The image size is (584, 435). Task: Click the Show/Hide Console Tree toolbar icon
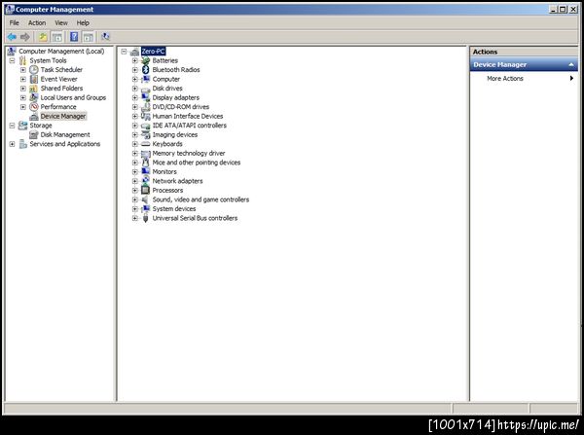coord(57,37)
